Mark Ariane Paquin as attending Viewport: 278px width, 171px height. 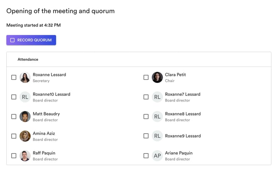pos(146,156)
